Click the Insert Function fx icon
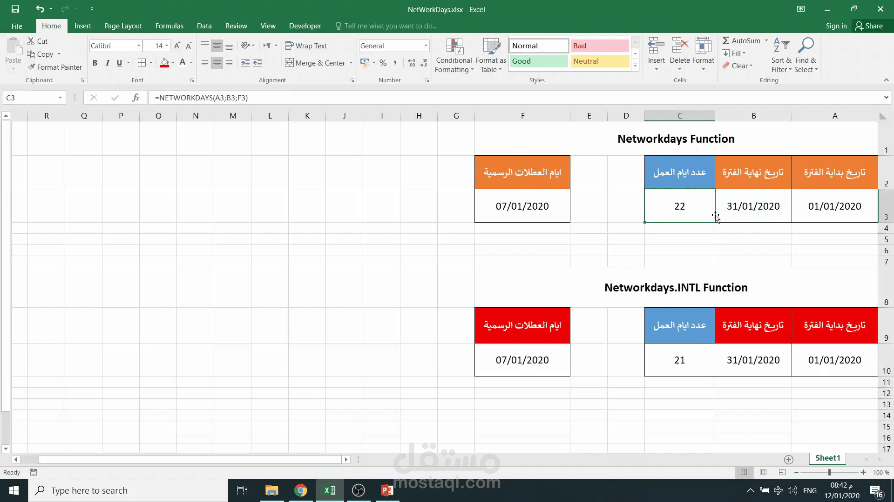894x502 pixels. pos(135,98)
